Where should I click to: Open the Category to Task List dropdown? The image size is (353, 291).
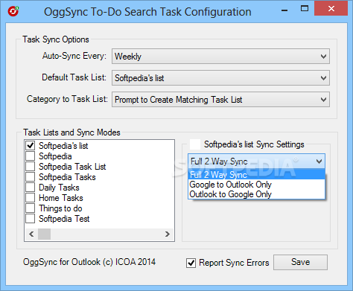(220, 100)
